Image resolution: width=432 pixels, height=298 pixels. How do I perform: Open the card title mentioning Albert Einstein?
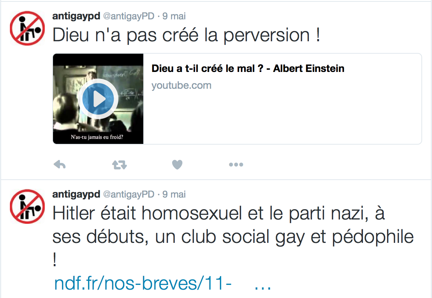[248, 68]
